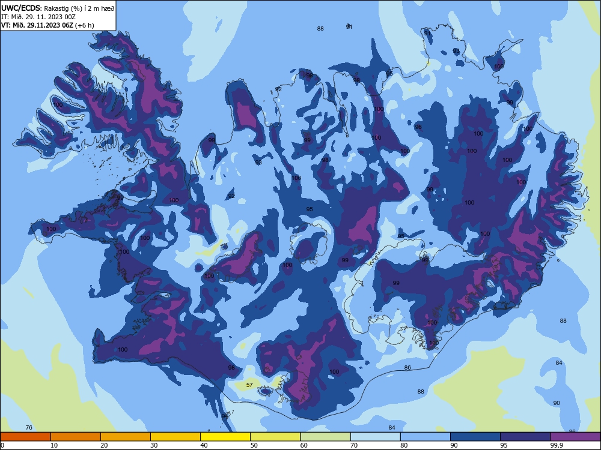Select the legend tick label 40
This screenshot has width=601, height=450.
pos(204,445)
